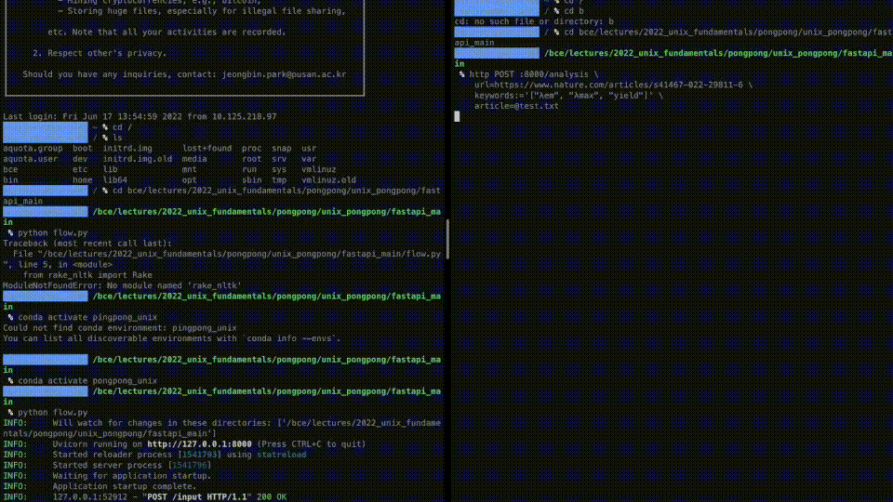Click the 'keywords:=' argument line

[568, 96]
